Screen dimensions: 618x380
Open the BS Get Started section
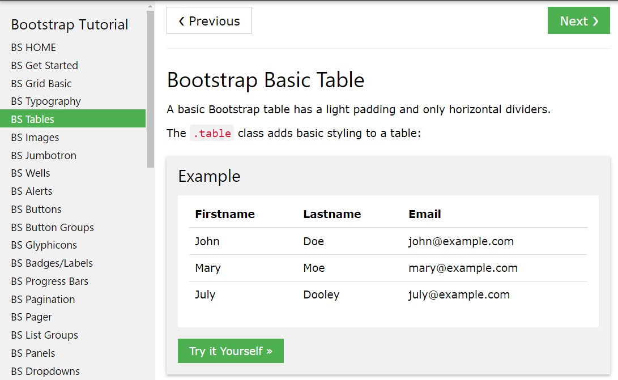click(x=44, y=65)
